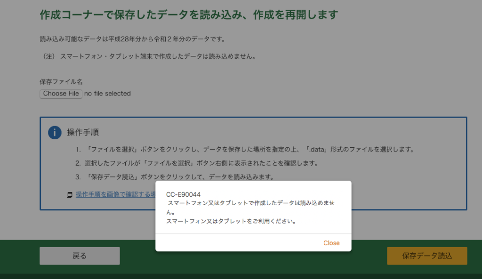
Task: Click step 3 about 保存データ読込 button
Action: pyautogui.click(x=175, y=177)
